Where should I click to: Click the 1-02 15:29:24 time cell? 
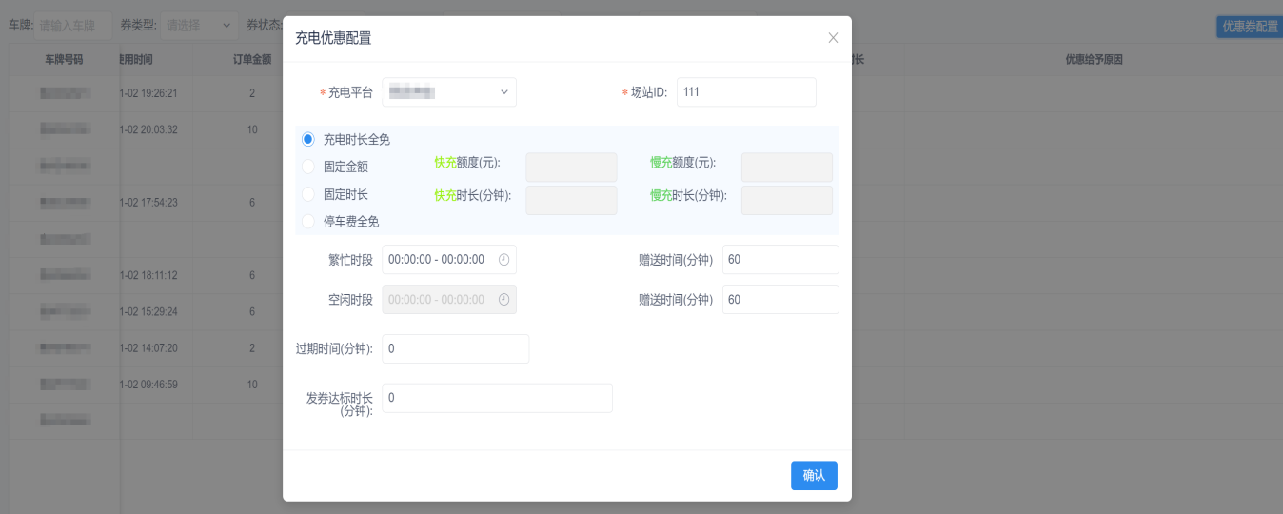coord(149,311)
